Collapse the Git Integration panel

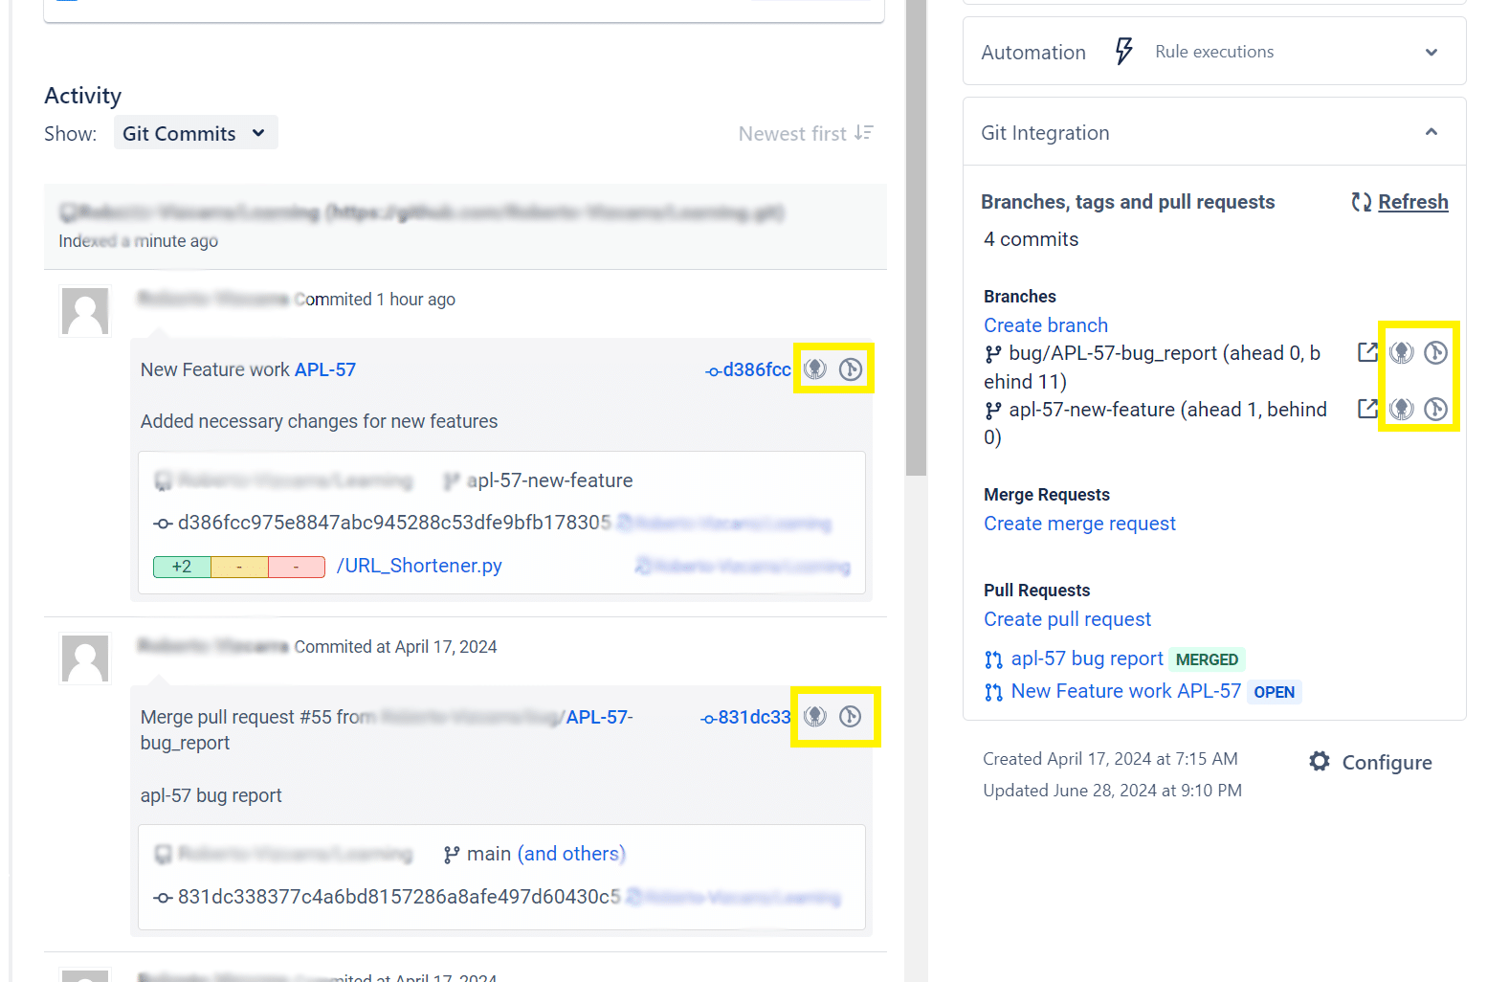(x=1432, y=132)
